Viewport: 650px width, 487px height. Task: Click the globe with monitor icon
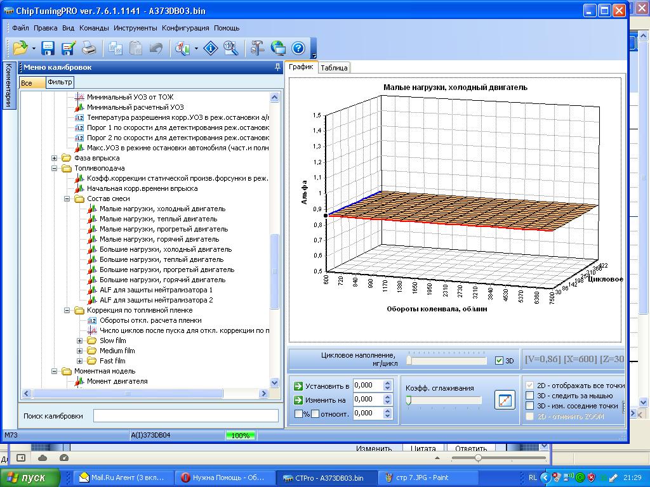[278, 48]
